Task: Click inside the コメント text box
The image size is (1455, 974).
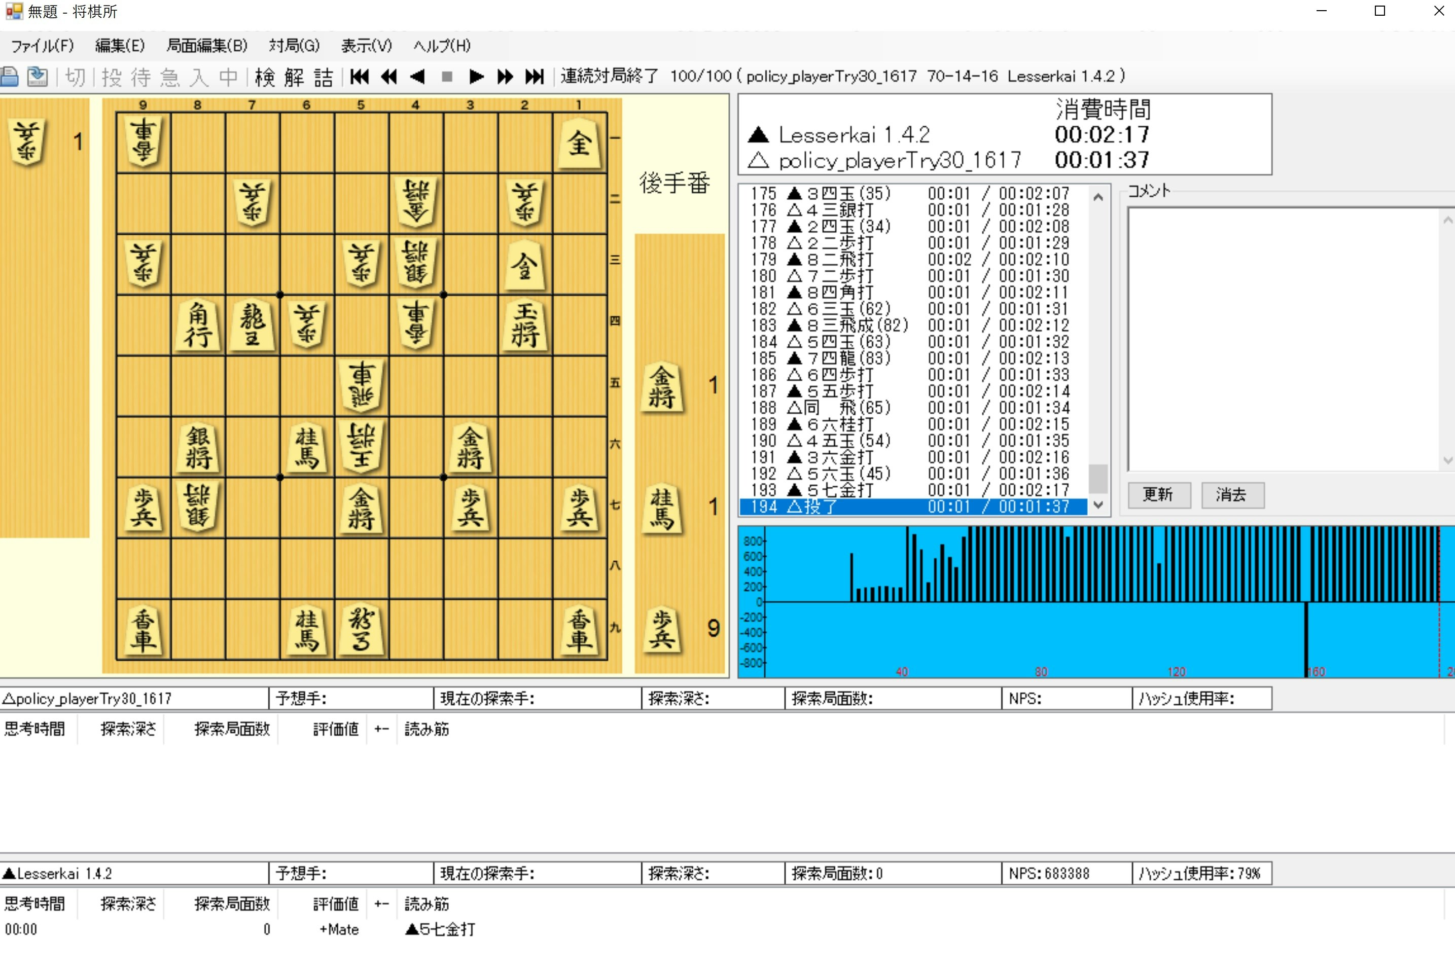Action: pyautogui.click(x=1283, y=339)
